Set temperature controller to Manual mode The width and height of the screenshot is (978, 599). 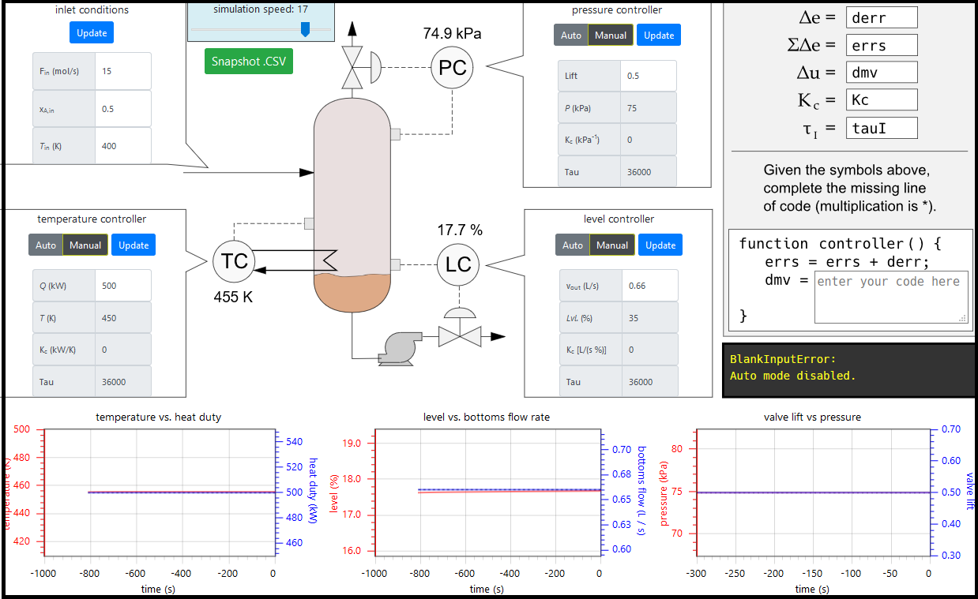[x=85, y=245]
